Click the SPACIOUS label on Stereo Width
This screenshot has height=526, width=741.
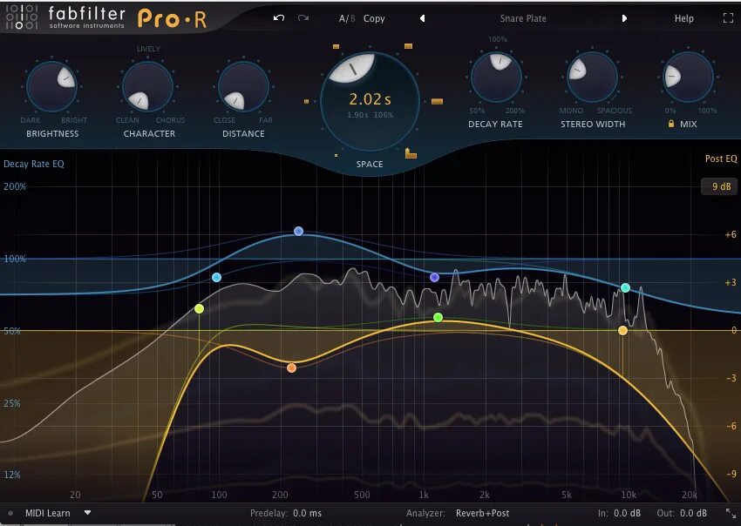point(615,111)
